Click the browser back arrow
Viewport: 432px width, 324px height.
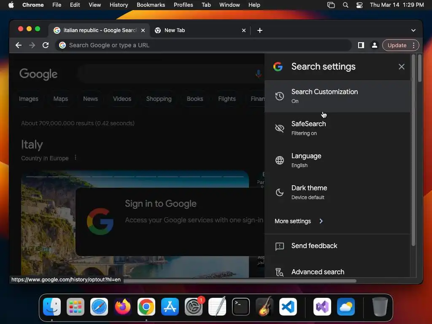tap(19, 45)
